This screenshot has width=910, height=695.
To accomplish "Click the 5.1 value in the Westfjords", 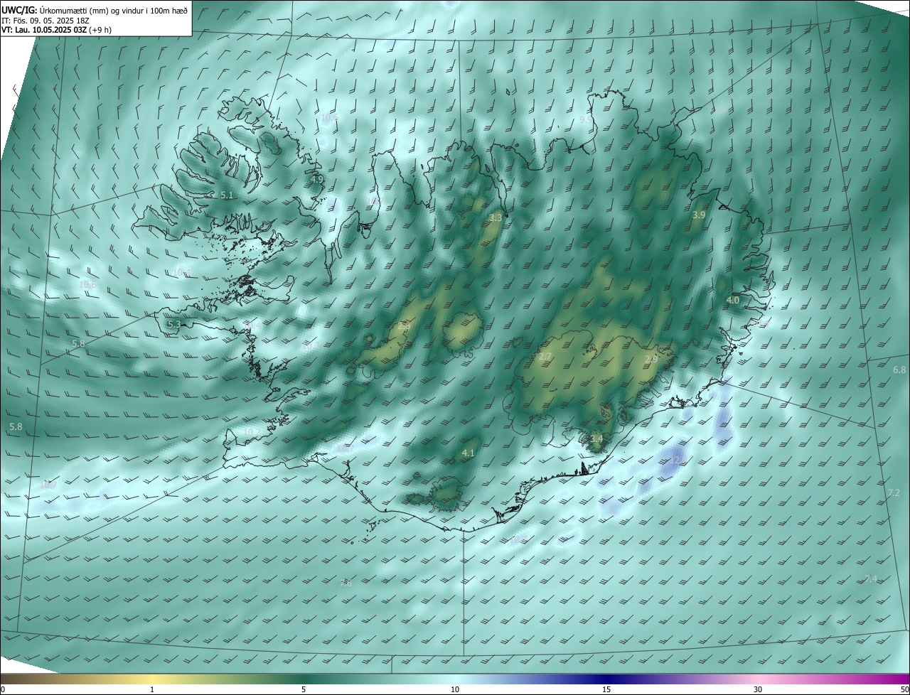I will 227,195.
